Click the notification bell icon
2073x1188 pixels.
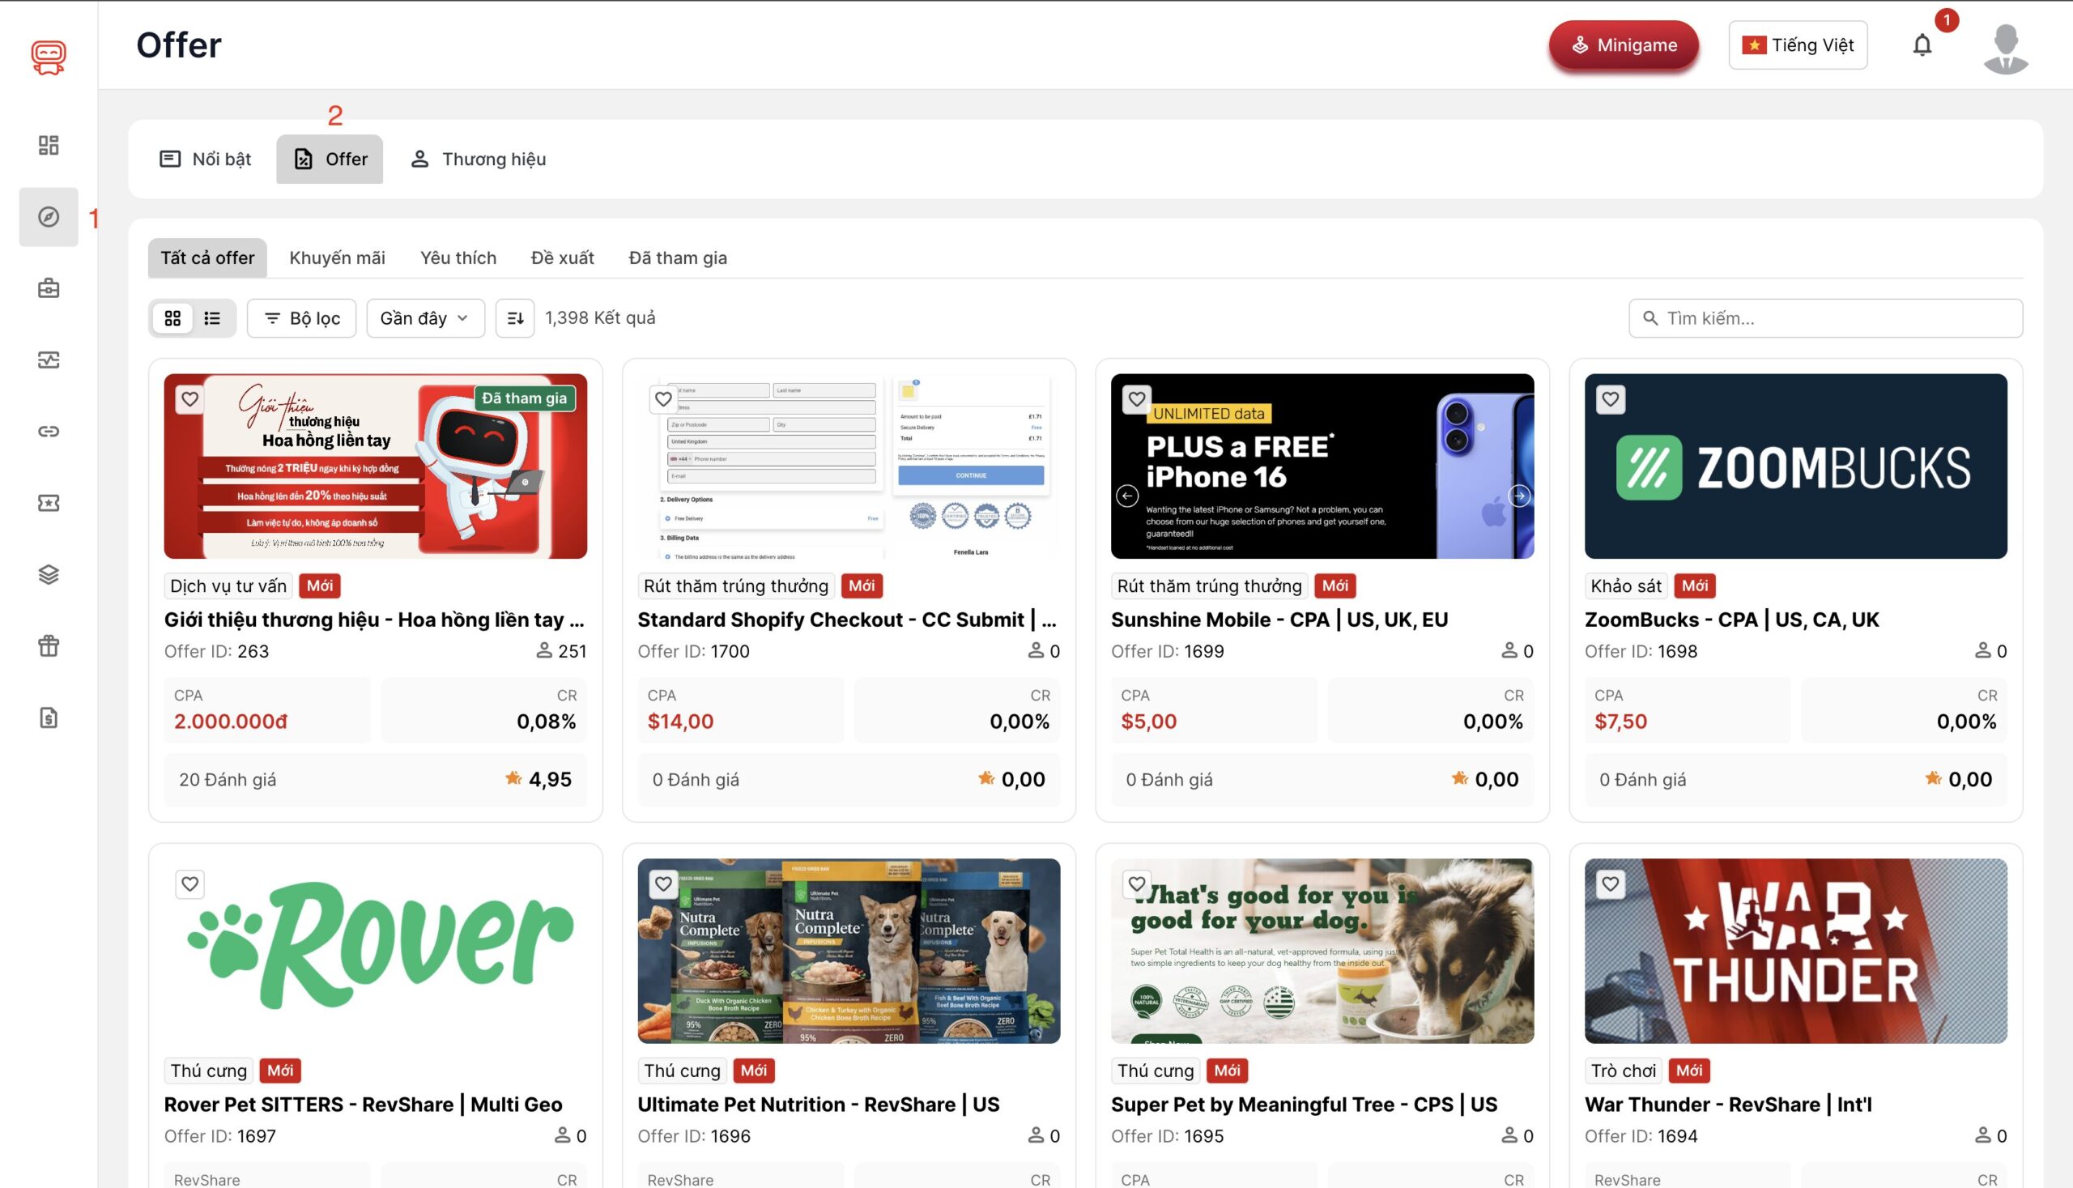pos(1922,45)
